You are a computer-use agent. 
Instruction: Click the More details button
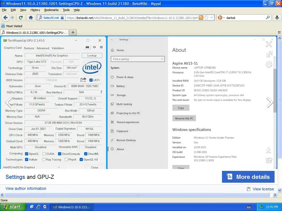pyautogui.click(x=248, y=177)
